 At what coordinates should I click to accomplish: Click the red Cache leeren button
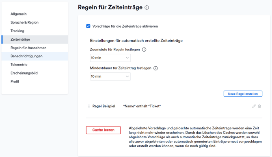coord(103,130)
